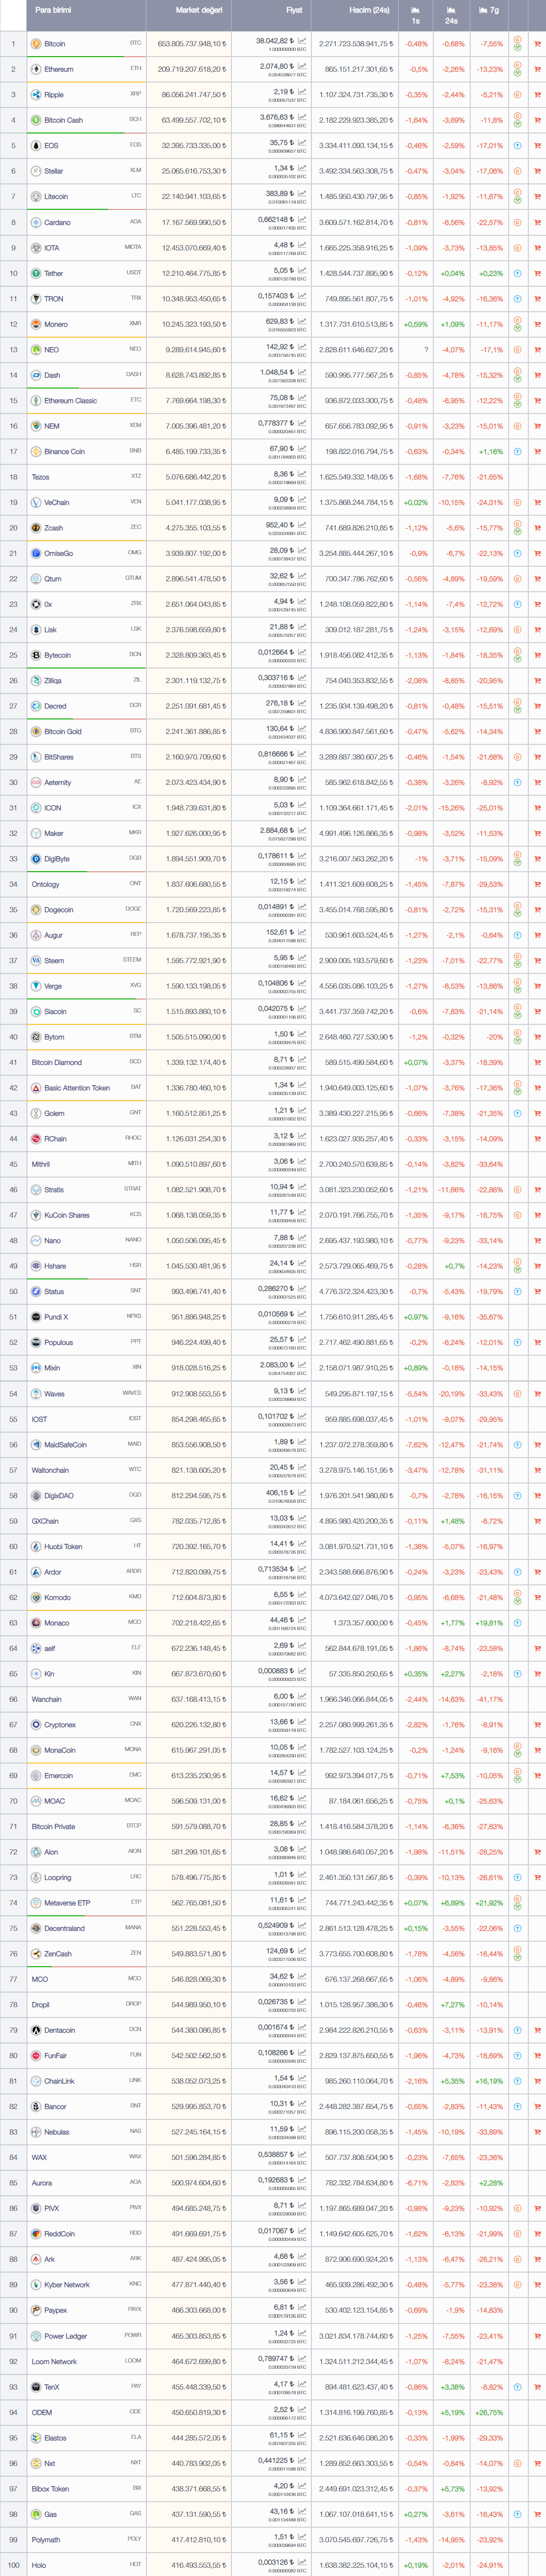The width and height of the screenshot is (546, 2576).
Task: Click the DOGE ticker symbol
Action: pyautogui.click(x=133, y=909)
